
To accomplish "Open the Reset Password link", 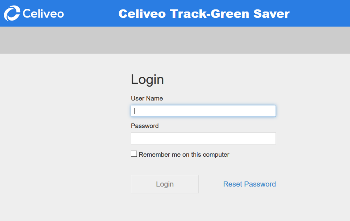I will (x=249, y=184).
